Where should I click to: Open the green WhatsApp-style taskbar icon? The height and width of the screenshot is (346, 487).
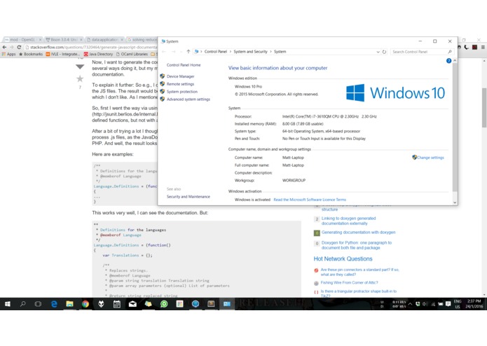click(x=164, y=304)
